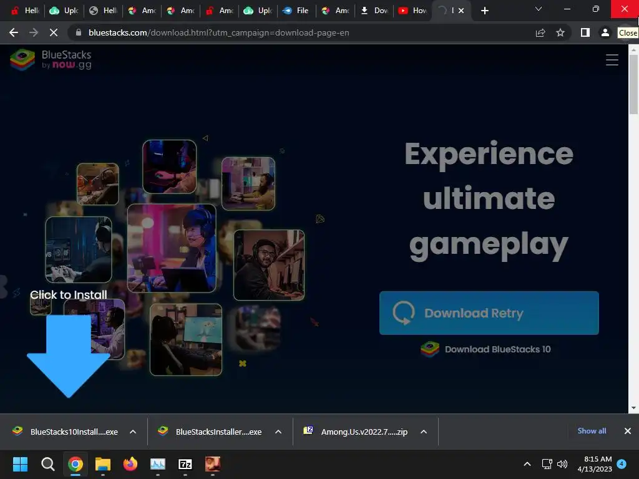Image resolution: width=639 pixels, height=479 pixels.
Task: Open notification center badge
Action: tap(622, 463)
